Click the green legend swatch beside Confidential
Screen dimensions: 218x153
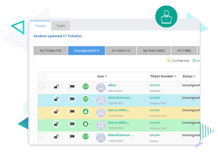coord(194,60)
